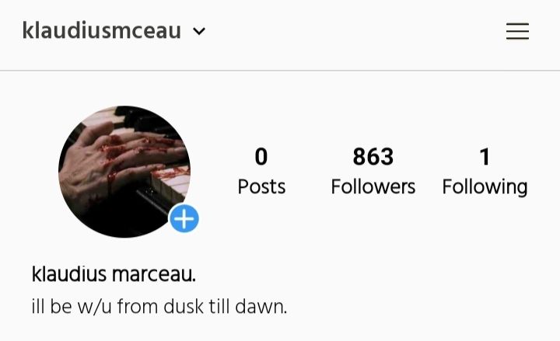Click the klaudiusmceau username header

(x=101, y=30)
